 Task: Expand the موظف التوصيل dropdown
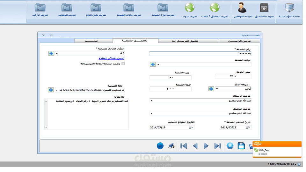[x=151, y=113]
